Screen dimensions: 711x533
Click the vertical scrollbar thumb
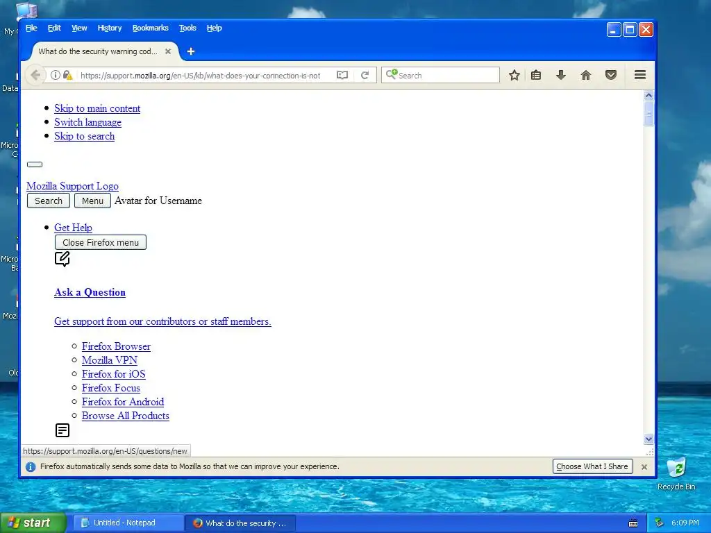tap(649, 114)
